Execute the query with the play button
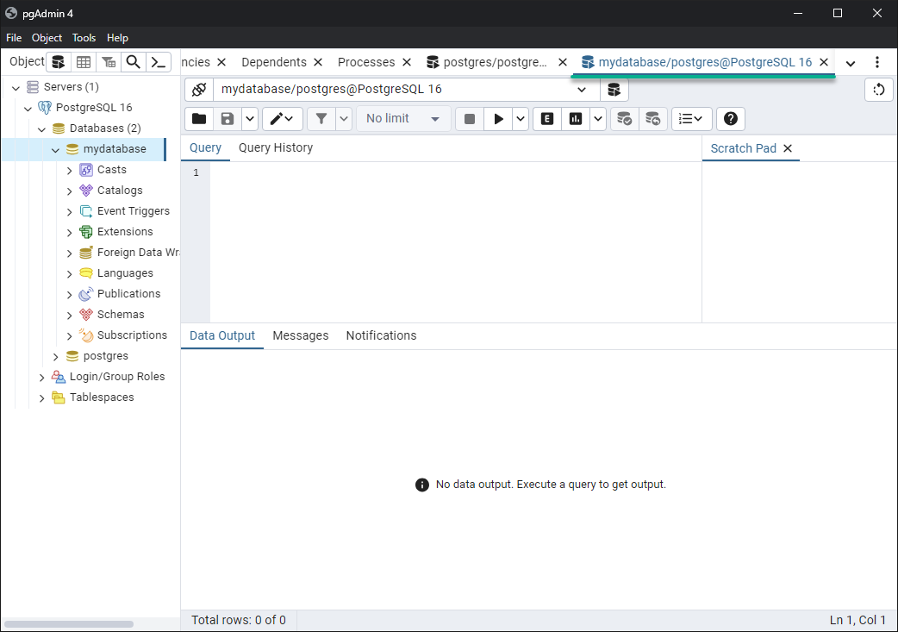 pos(498,119)
